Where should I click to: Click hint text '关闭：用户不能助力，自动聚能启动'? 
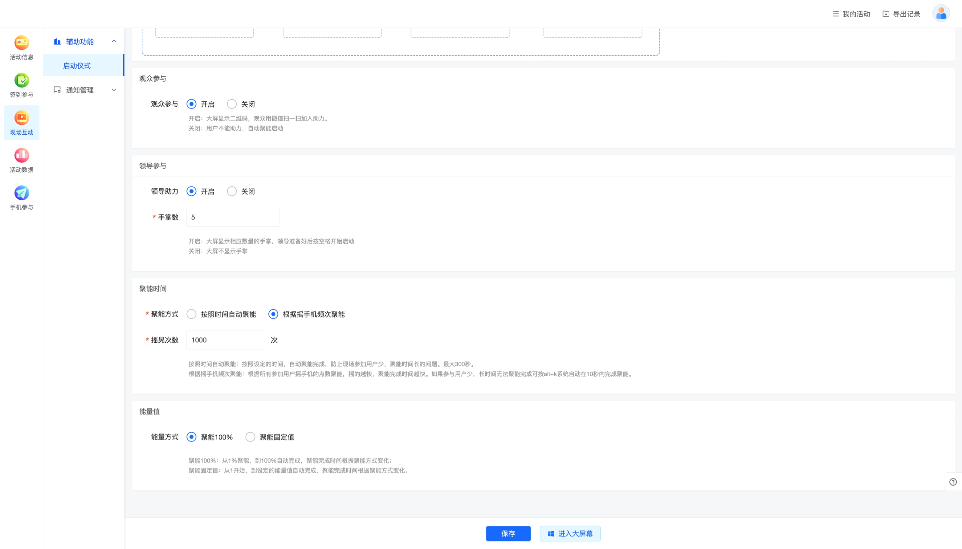[235, 128]
